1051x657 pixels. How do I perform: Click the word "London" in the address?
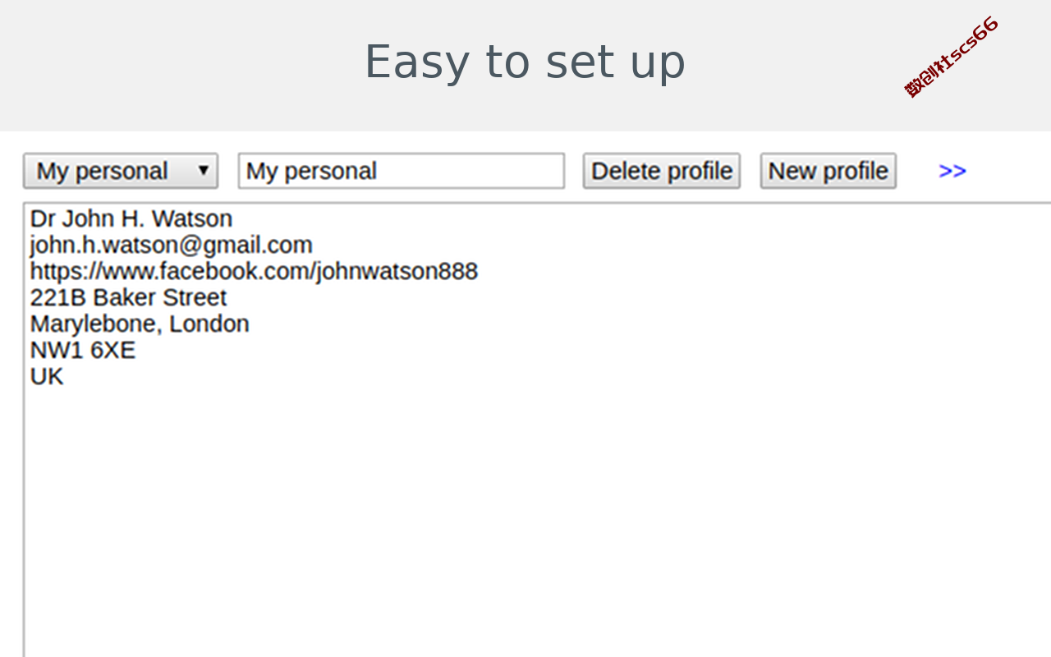209,324
